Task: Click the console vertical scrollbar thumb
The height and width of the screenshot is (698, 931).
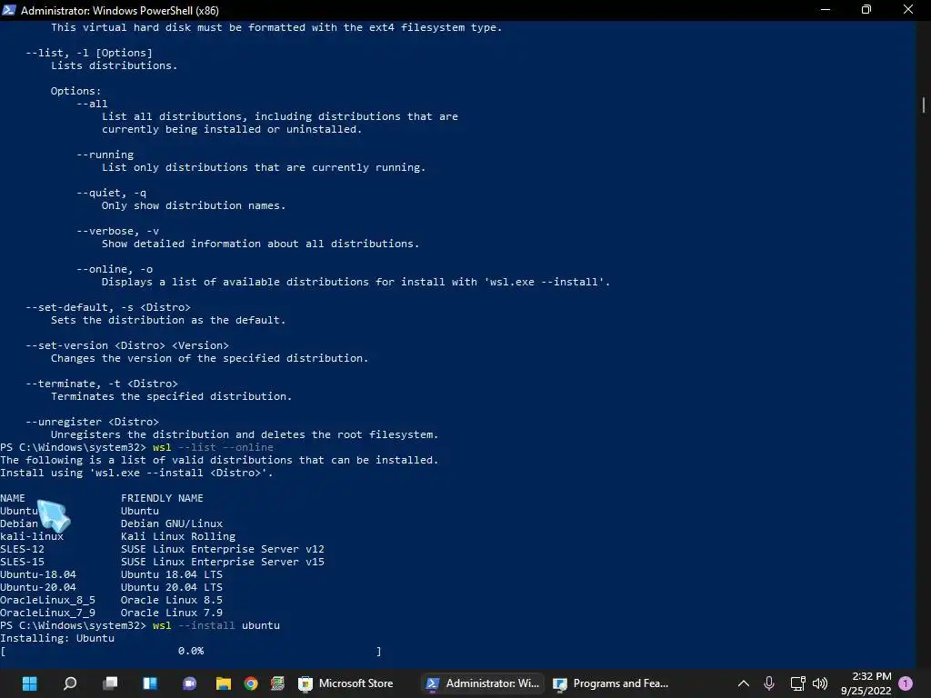Action: 924,105
